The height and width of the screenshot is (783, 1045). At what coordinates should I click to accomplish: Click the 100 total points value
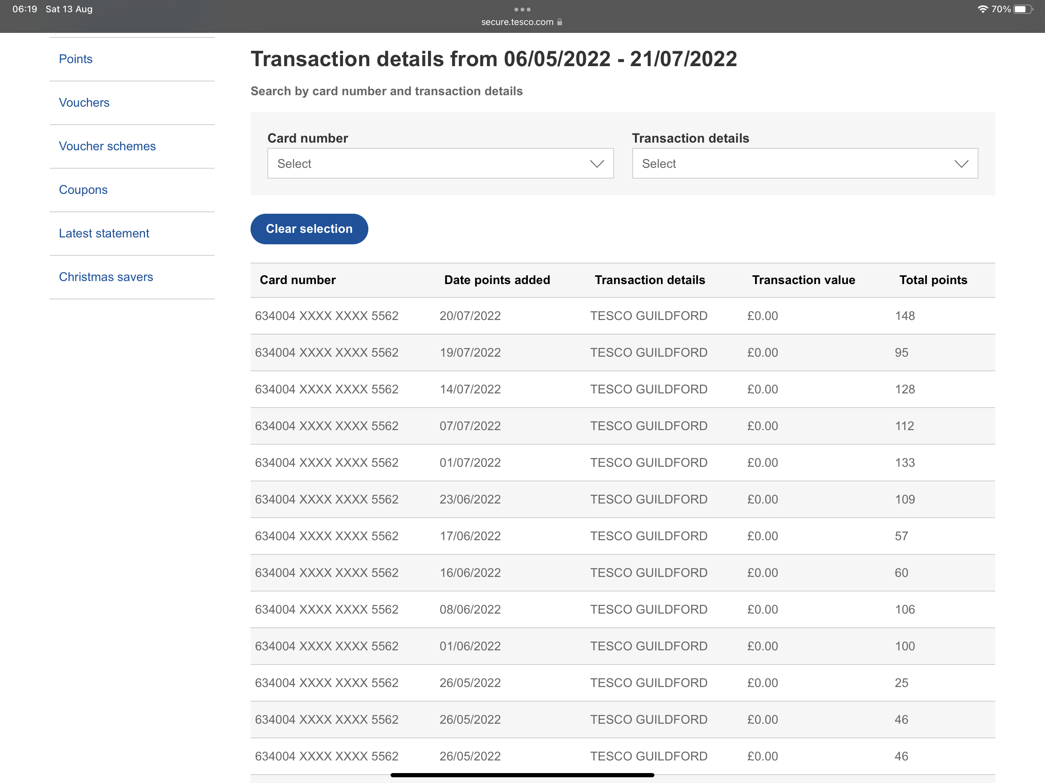point(905,646)
